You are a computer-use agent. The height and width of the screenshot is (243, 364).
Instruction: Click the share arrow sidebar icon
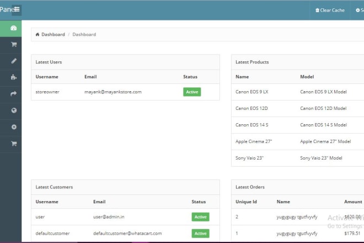(x=14, y=94)
